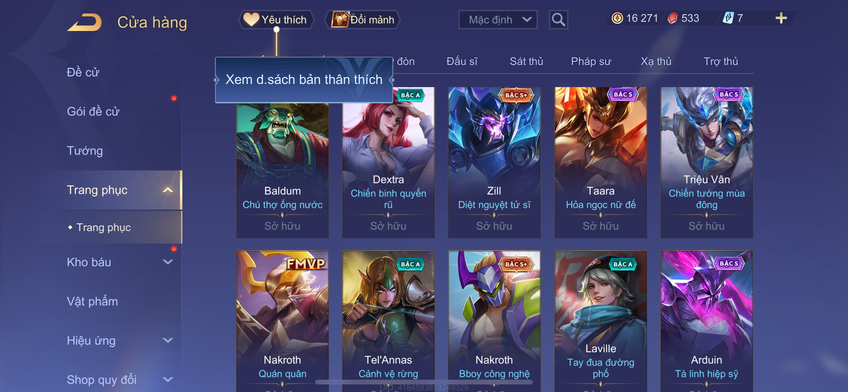Tap the red ruby currency icon
The height and width of the screenshot is (392, 848).
point(673,18)
